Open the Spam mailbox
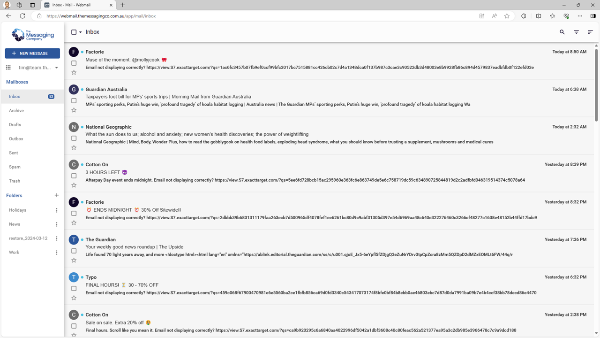The height and width of the screenshot is (338, 600). pos(32,167)
